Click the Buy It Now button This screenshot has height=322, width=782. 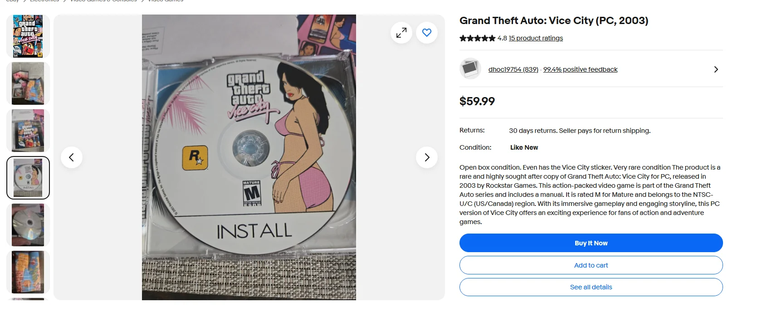(x=591, y=243)
